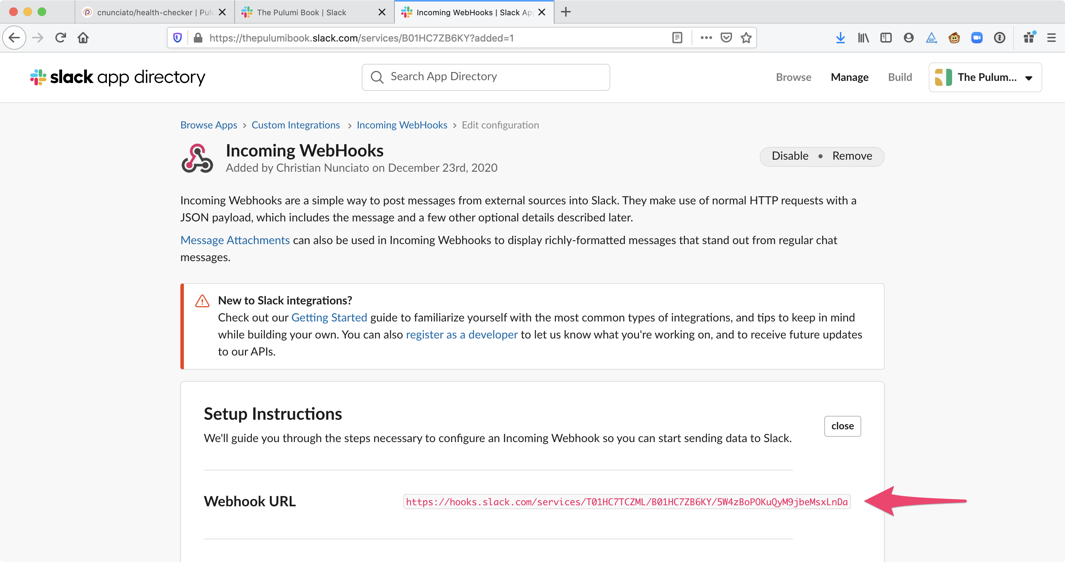The height and width of the screenshot is (562, 1065).
Task: Reload the current page
Action: pos(60,38)
